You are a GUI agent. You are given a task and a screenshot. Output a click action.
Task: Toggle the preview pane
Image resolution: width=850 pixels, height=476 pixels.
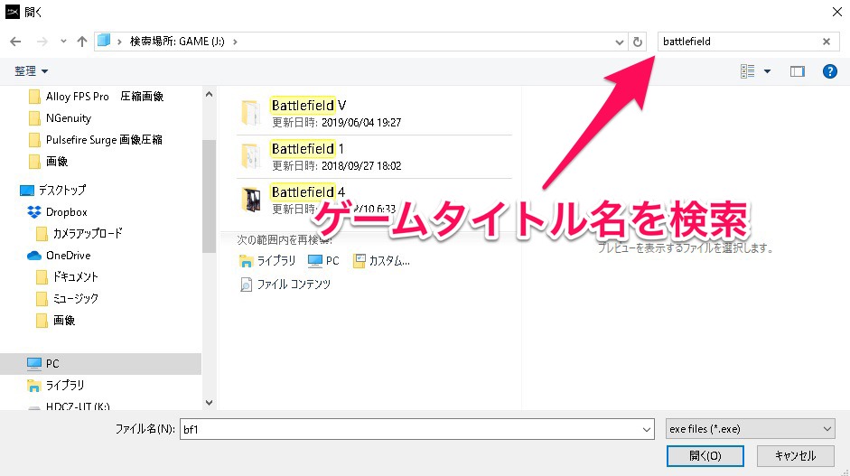click(797, 71)
